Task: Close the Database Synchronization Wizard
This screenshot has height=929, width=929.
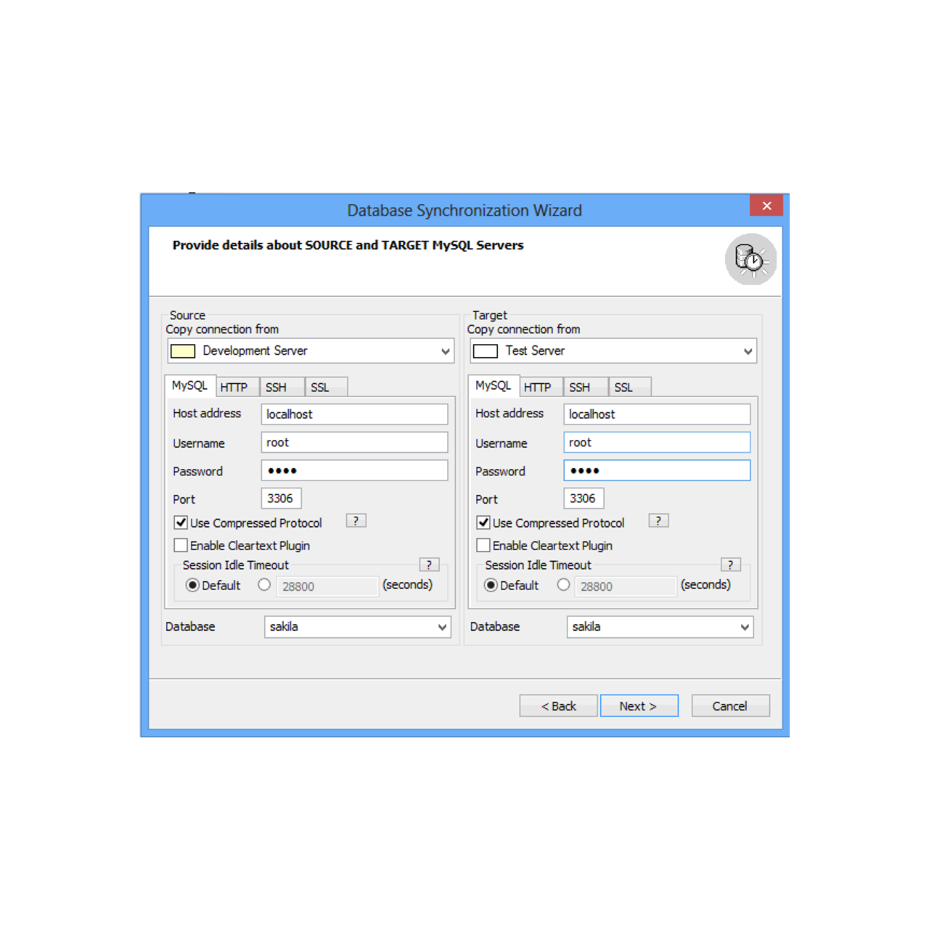Action: (x=766, y=206)
